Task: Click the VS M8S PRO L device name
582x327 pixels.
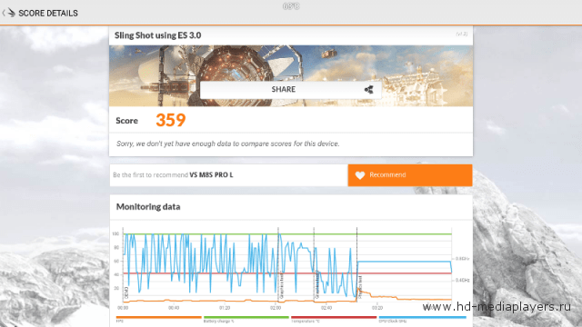Action: (211, 175)
